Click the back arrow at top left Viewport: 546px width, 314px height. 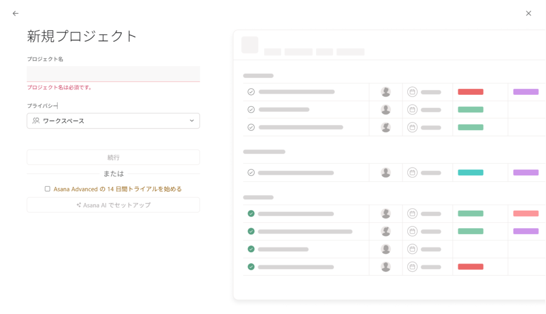click(x=15, y=13)
